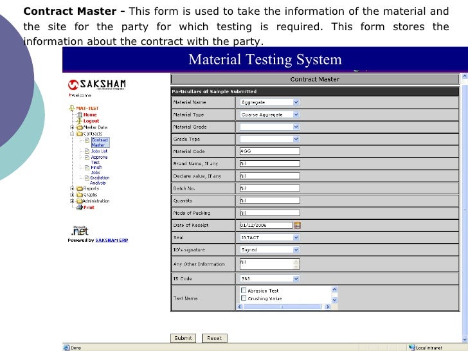Click the Graphs folder icon

point(80,195)
